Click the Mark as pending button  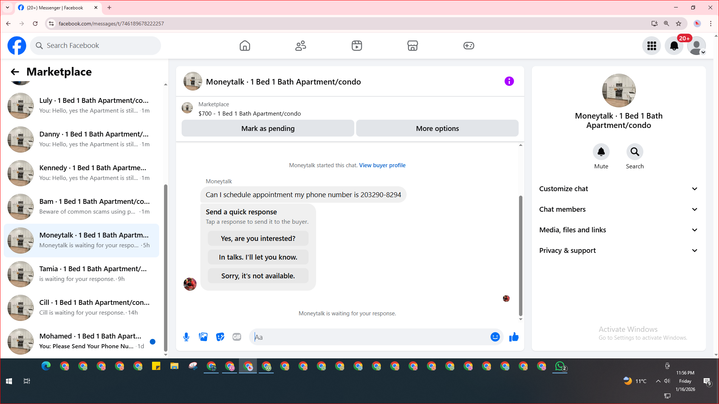coord(268,128)
